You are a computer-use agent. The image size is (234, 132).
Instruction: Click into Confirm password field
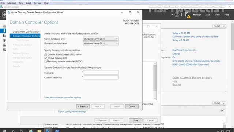pyautogui.click(x=101, y=77)
